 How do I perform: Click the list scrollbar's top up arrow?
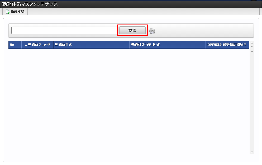point(252,51)
